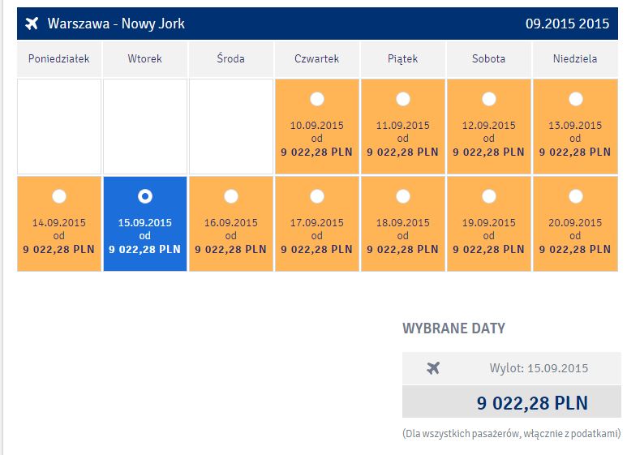Select the 11.09.2015 radio button
This screenshot has height=455, width=627.
(403, 99)
